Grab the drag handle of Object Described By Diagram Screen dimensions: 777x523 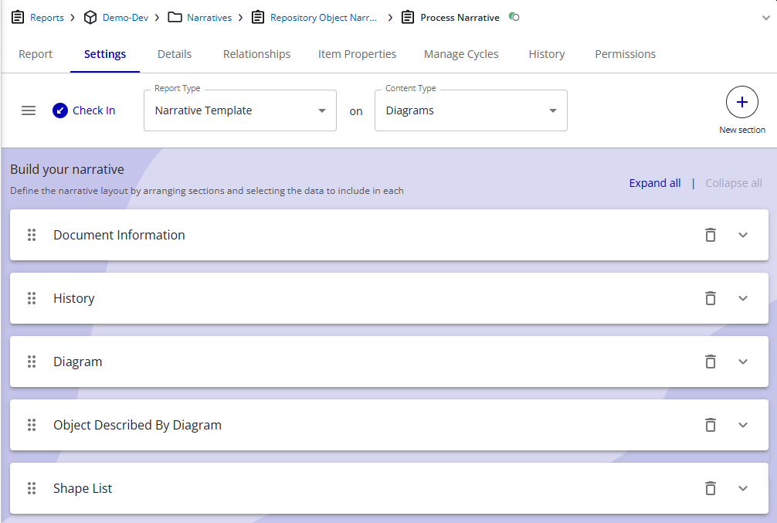pyautogui.click(x=32, y=425)
